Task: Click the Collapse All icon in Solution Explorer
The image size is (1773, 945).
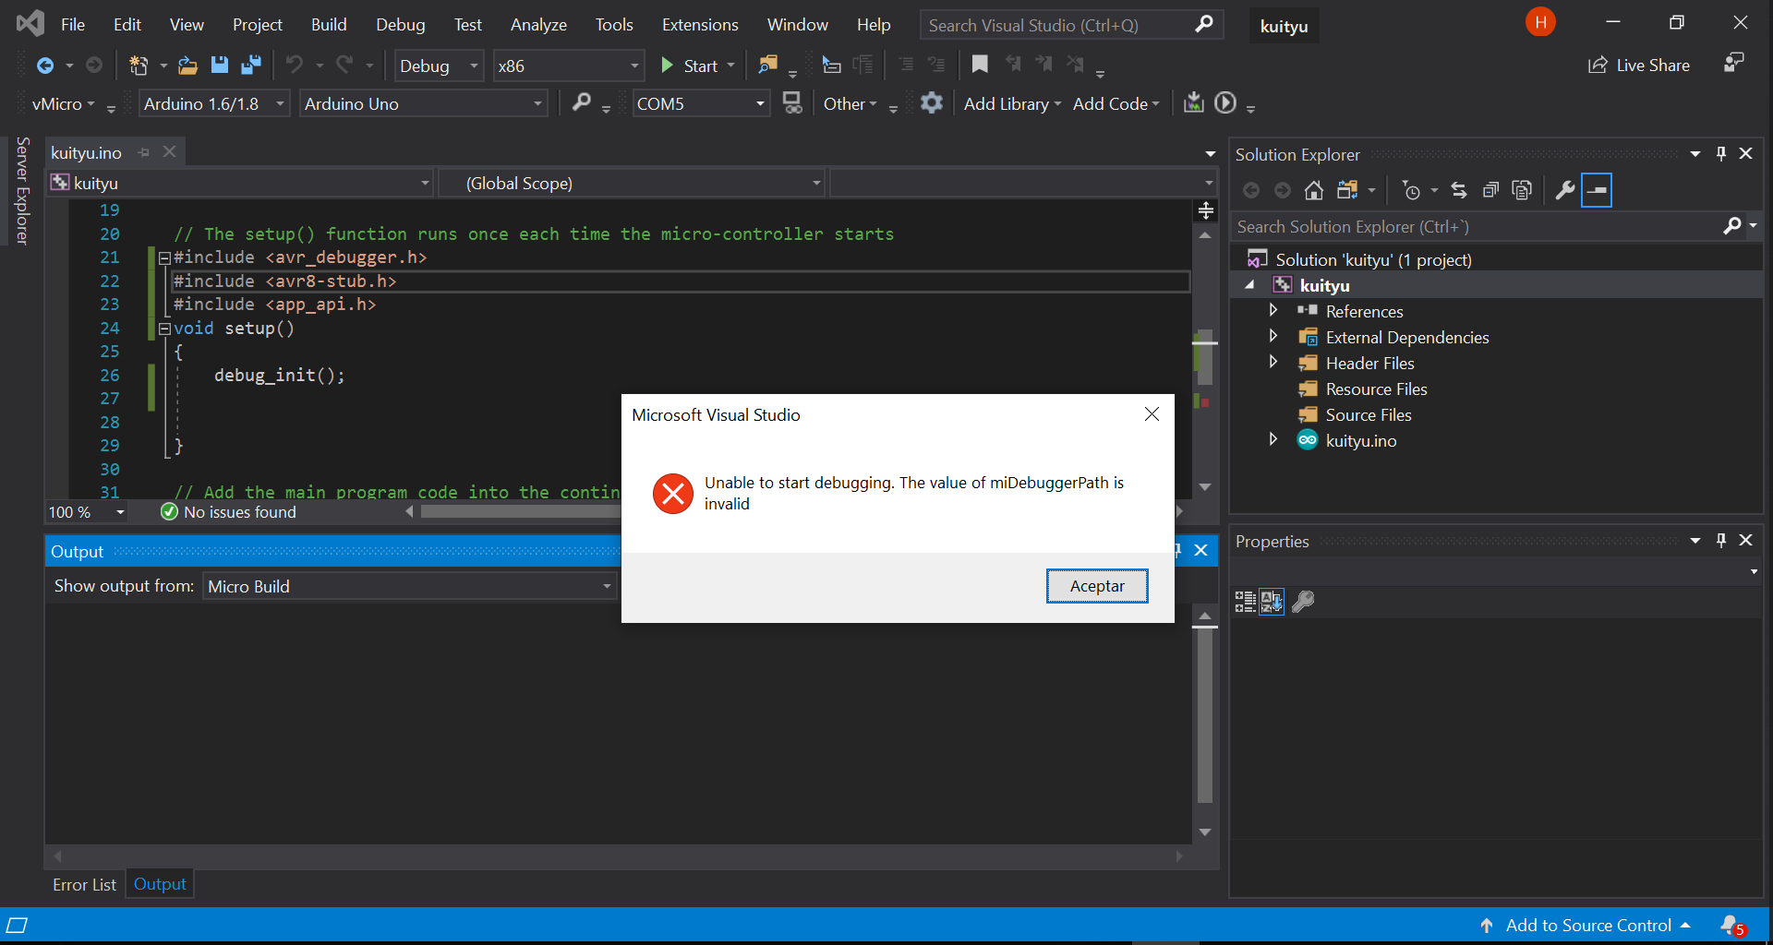Action: 1490,190
